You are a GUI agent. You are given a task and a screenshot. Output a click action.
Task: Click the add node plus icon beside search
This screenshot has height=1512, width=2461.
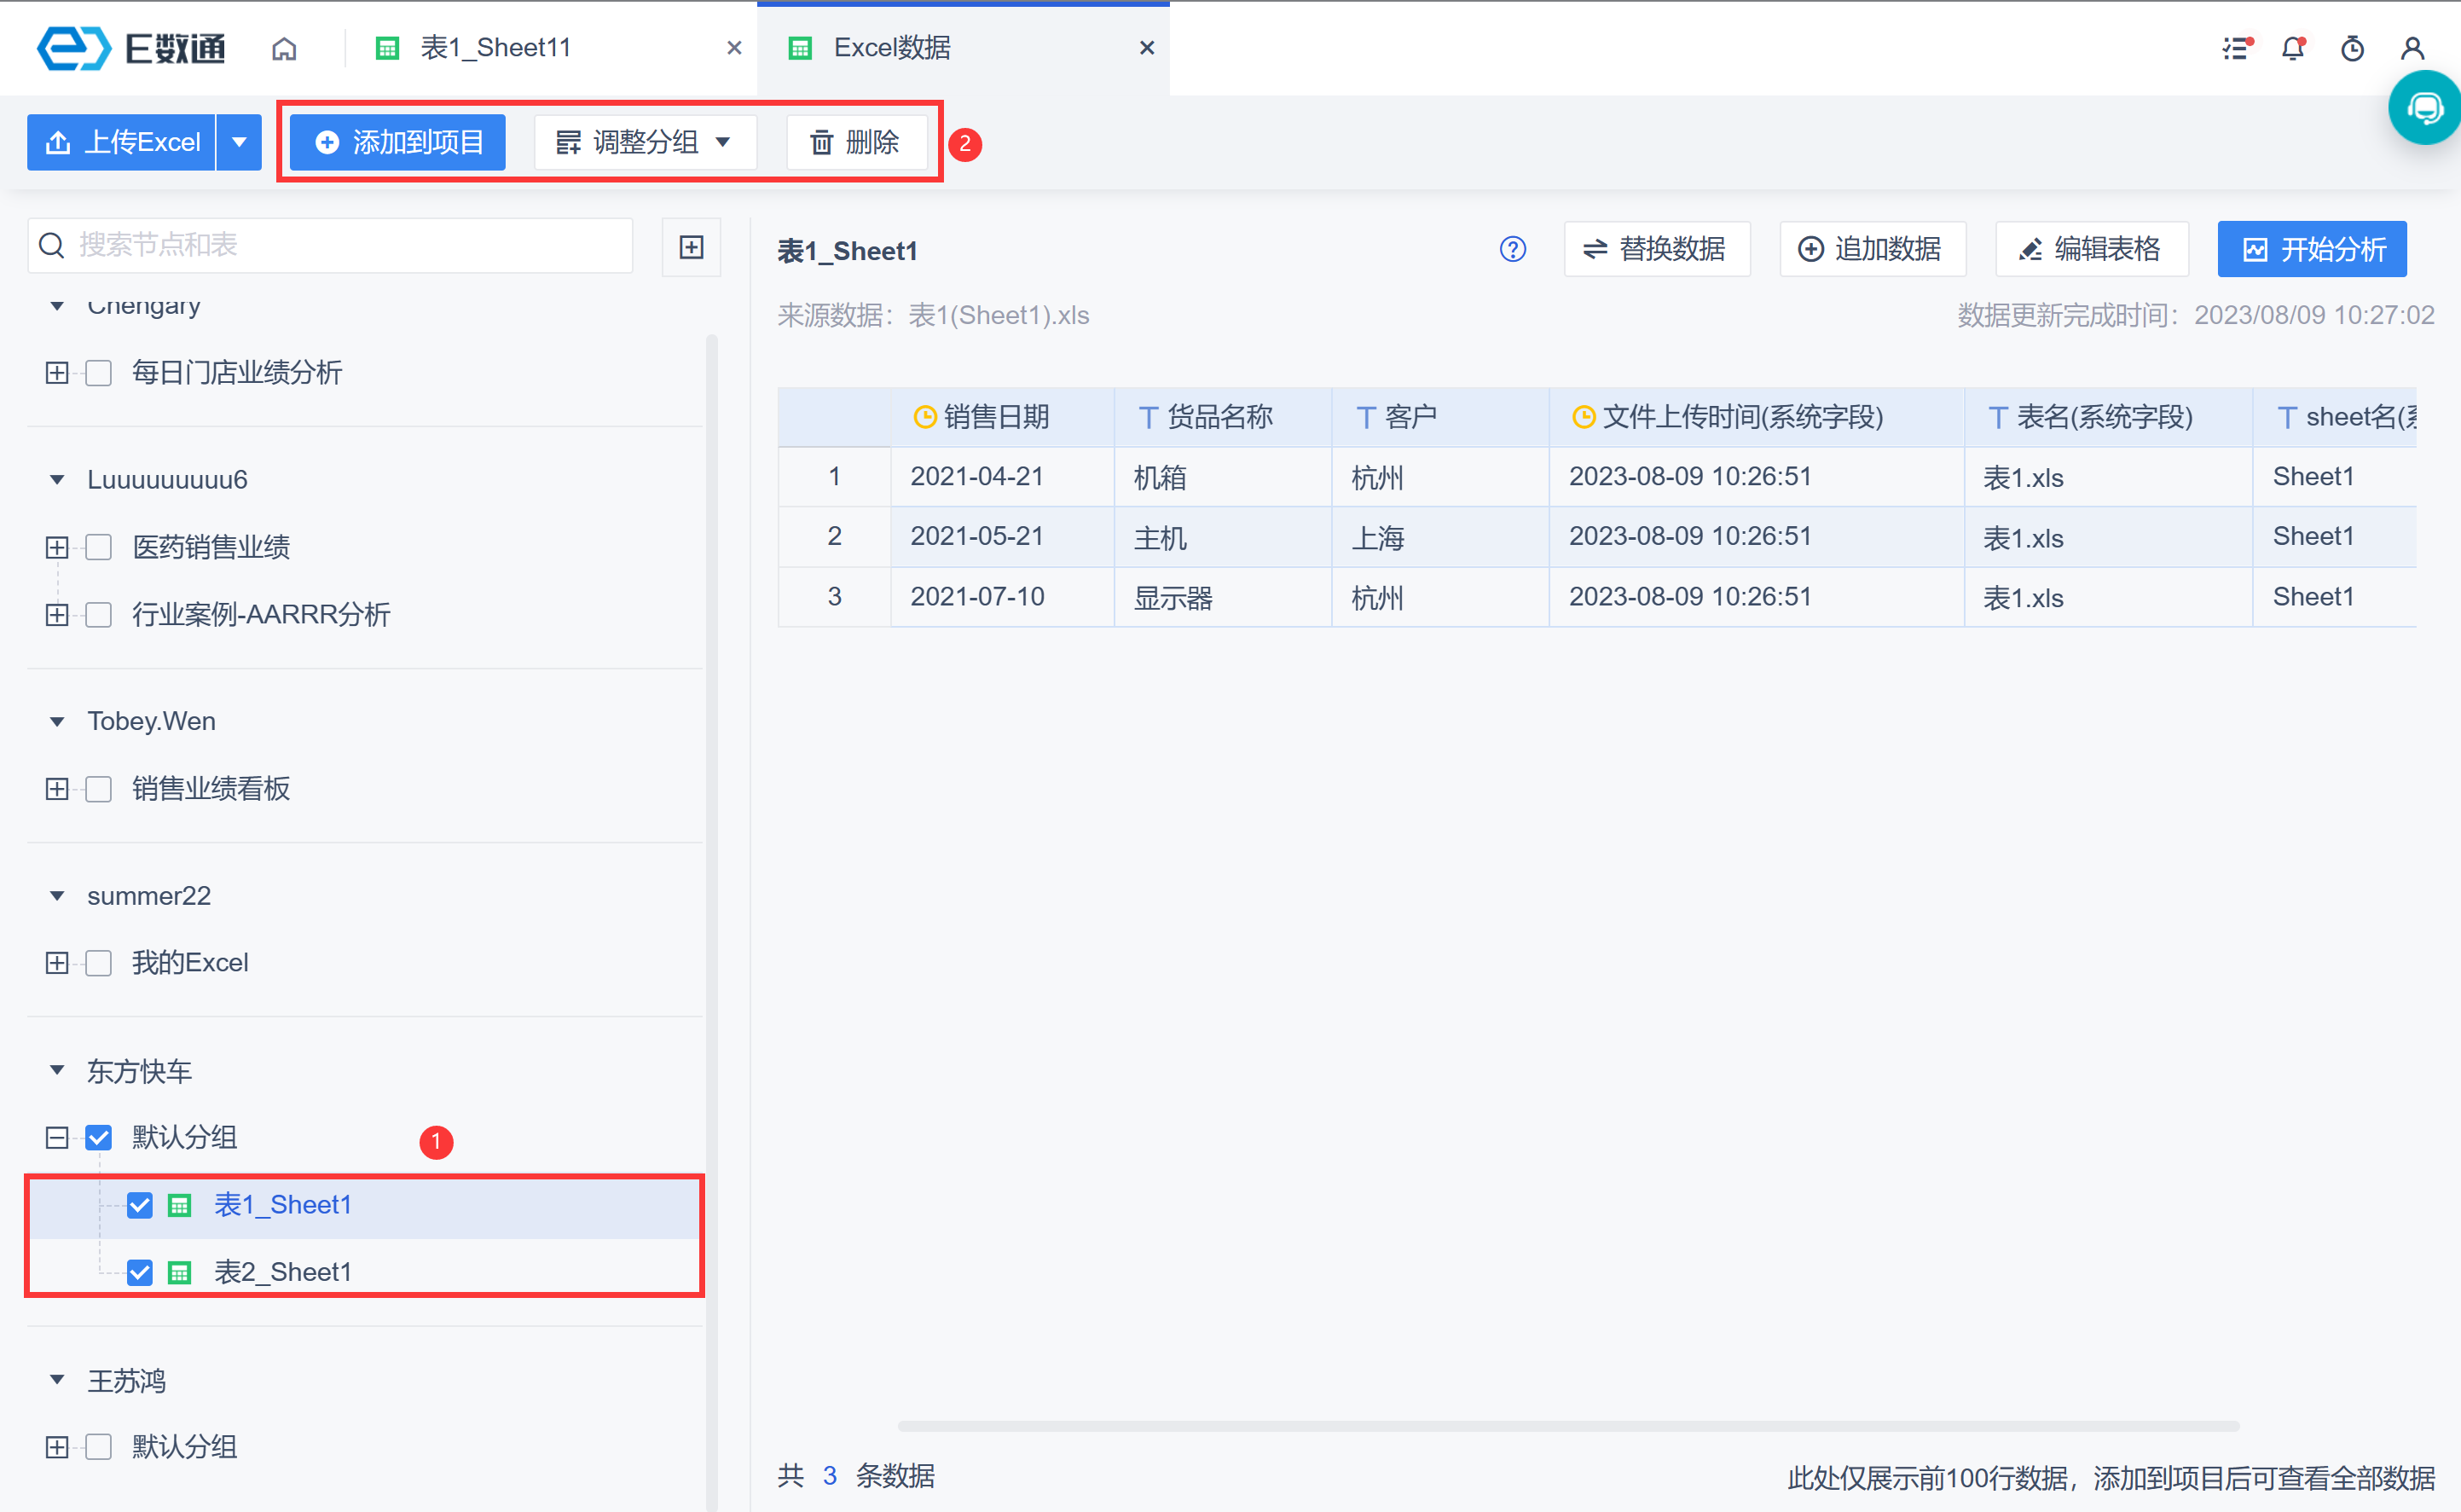coord(691,246)
